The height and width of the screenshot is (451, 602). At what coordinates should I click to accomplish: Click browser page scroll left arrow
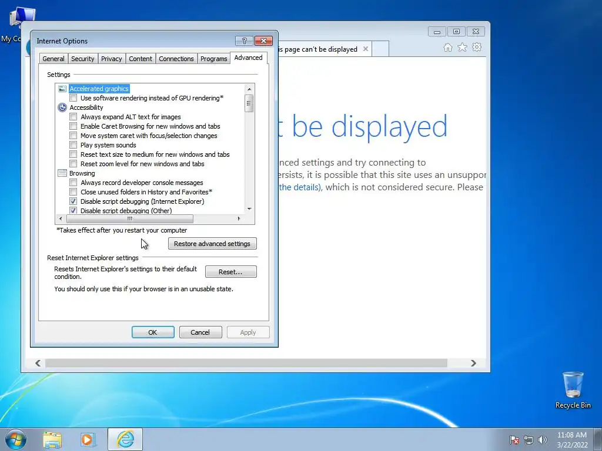click(38, 363)
